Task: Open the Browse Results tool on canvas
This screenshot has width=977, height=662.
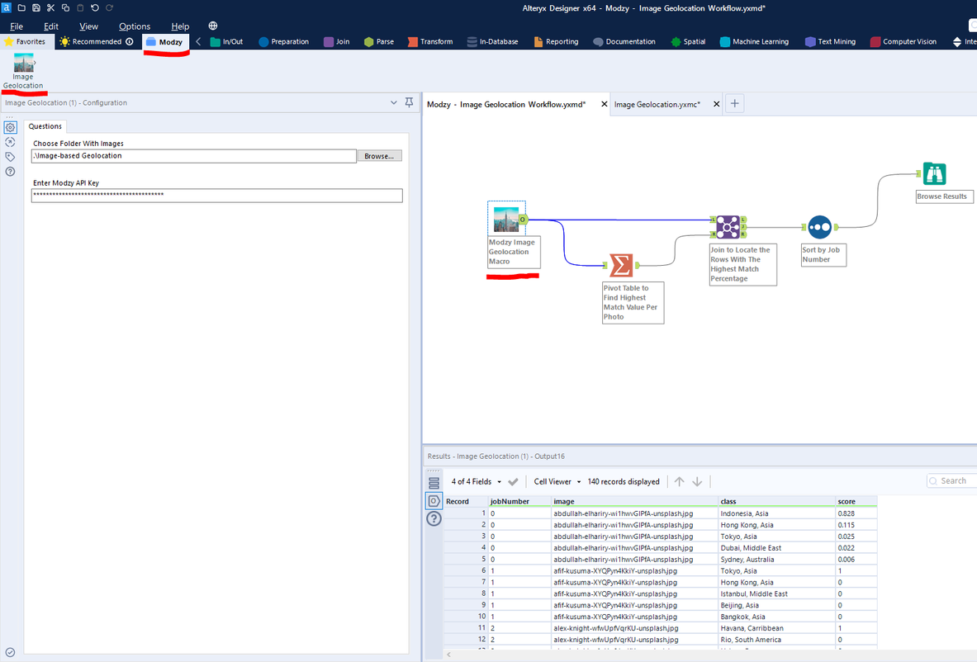Action: tap(934, 173)
